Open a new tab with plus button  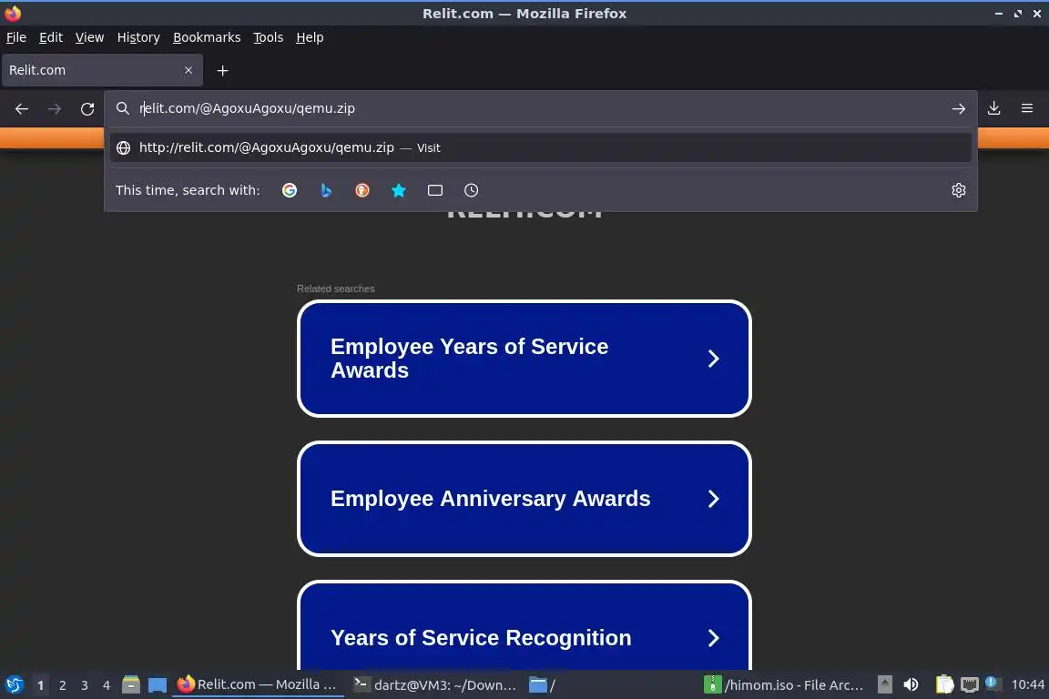coord(223,71)
